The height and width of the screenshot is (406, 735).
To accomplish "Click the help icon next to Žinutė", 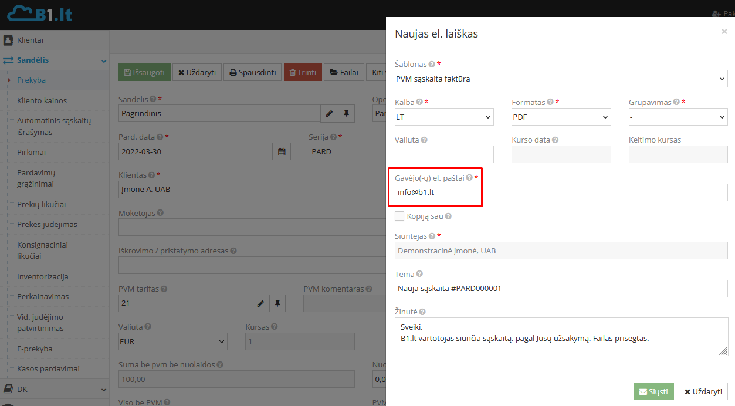I will pos(422,312).
